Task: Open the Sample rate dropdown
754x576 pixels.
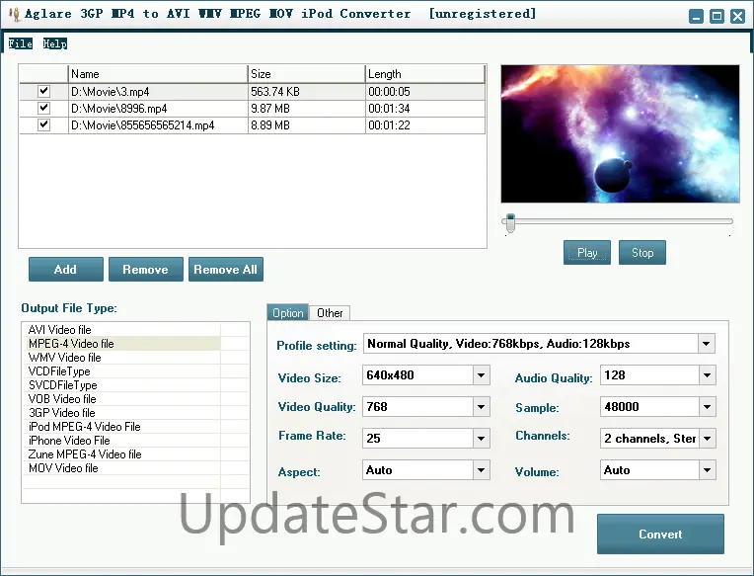Action: (707, 407)
